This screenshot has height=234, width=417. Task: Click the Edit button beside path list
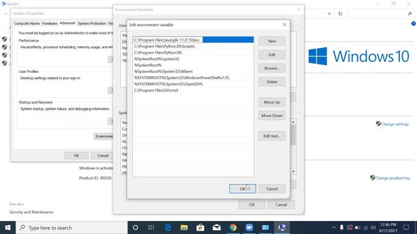[272, 55]
